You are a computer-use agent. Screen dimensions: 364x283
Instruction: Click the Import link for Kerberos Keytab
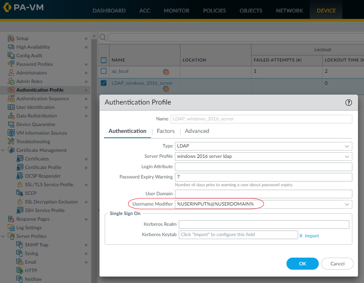(x=312, y=236)
